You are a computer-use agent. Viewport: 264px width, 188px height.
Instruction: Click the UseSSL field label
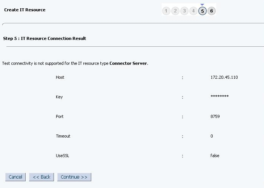pyautogui.click(x=62, y=156)
